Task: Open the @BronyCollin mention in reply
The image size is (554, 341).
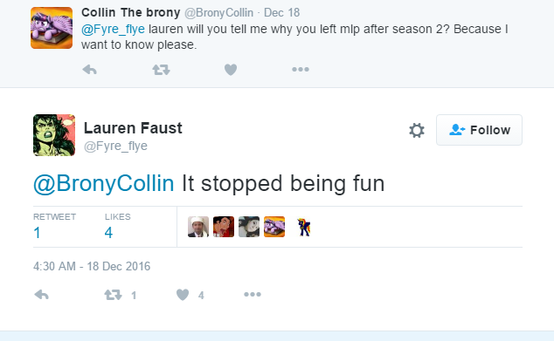Action: (103, 183)
